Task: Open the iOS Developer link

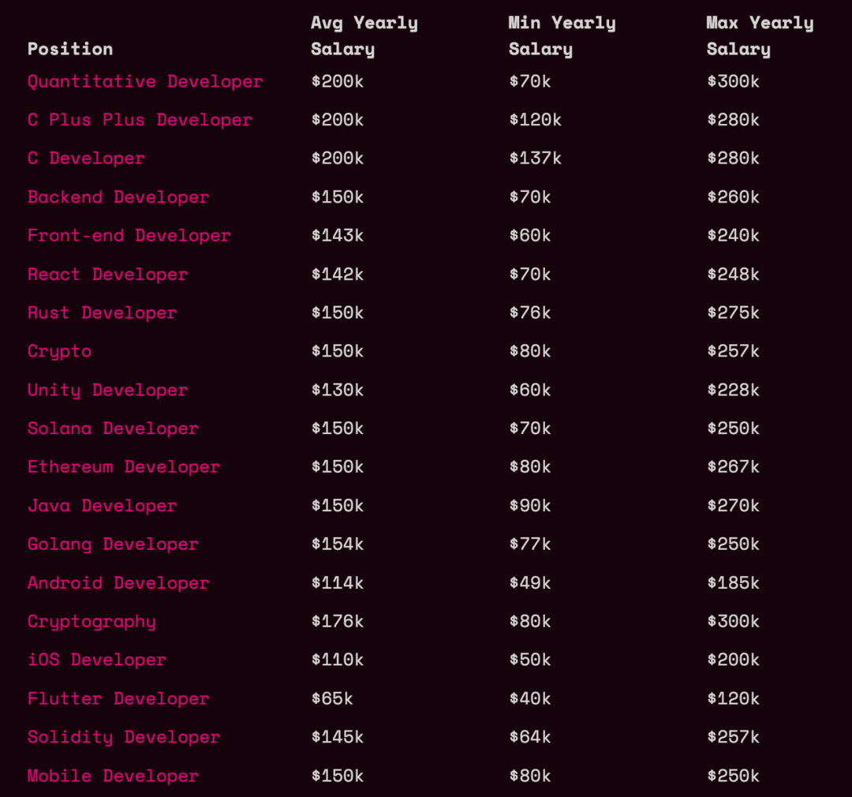Action: (97, 660)
